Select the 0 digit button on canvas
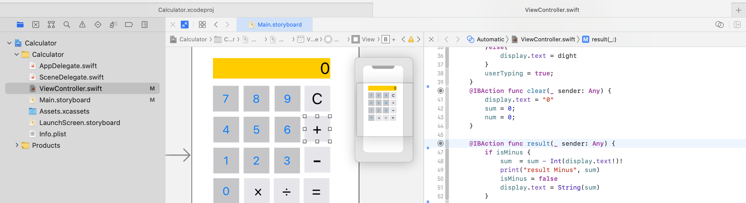Viewport: 746px width, 203px height. pyautogui.click(x=226, y=191)
